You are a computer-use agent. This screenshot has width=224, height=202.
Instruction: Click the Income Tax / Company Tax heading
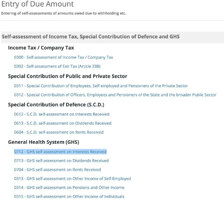click(41, 48)
